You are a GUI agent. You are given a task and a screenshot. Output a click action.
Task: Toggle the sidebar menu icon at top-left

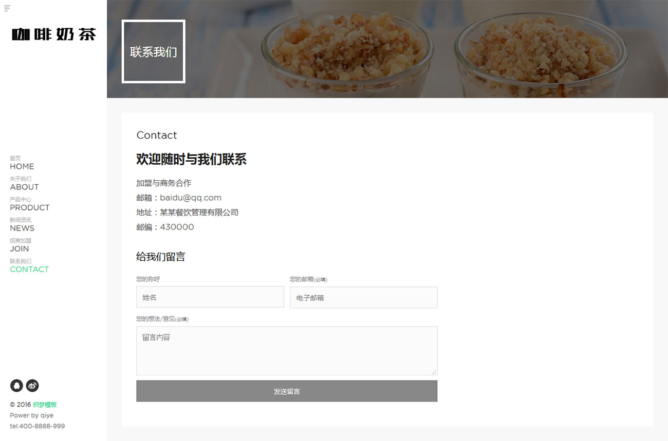click(x=7, y=8)
